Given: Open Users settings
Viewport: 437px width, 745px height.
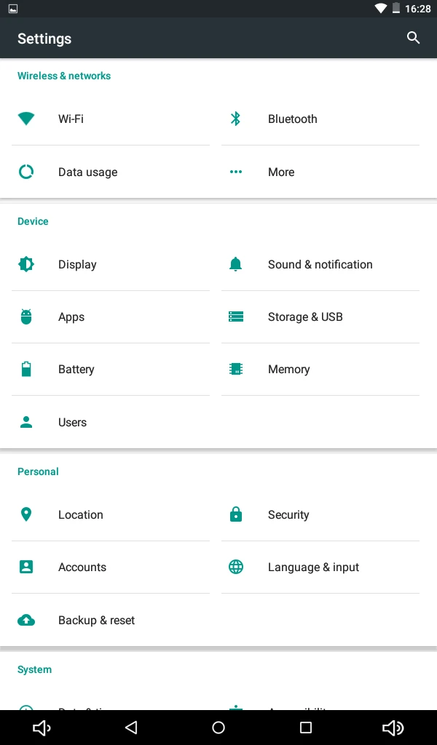Looking at the screenshot, I should click(x=72, y=422).
